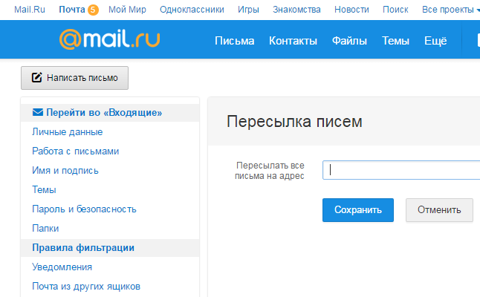Screen dimensions: 480x297
Task: Click the Отменить button
Action: click(x=439, y=210)
